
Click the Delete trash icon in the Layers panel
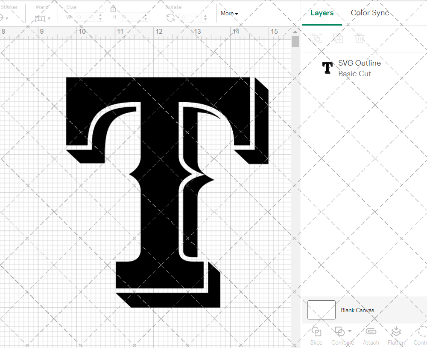coord(360,38)
